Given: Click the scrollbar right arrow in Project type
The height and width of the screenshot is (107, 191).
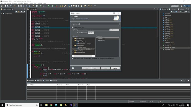Looking at the screenshot, I should pos(94,56).
